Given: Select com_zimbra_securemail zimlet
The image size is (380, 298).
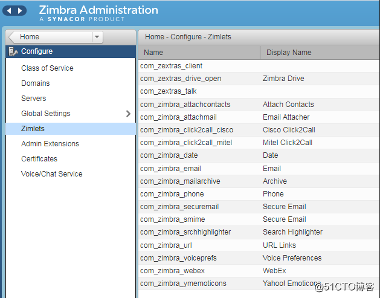Looking at the screenshot, I should (x=179, y=207).
